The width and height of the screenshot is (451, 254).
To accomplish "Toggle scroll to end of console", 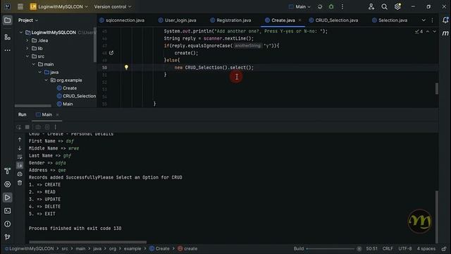I will [x=20, y=165].
